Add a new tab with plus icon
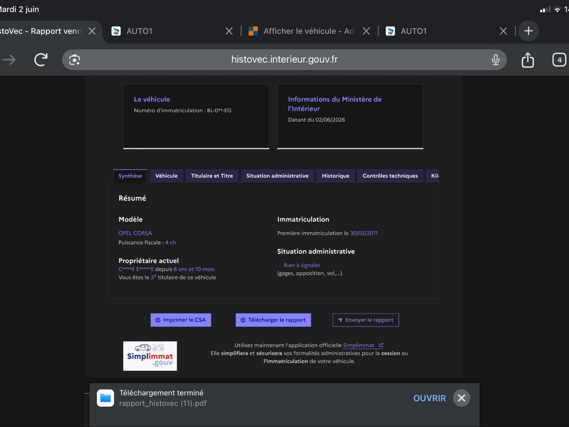Image resolution: width=569 pixels, height=427 pixels. pyautogui.click(x=529, y=31)
